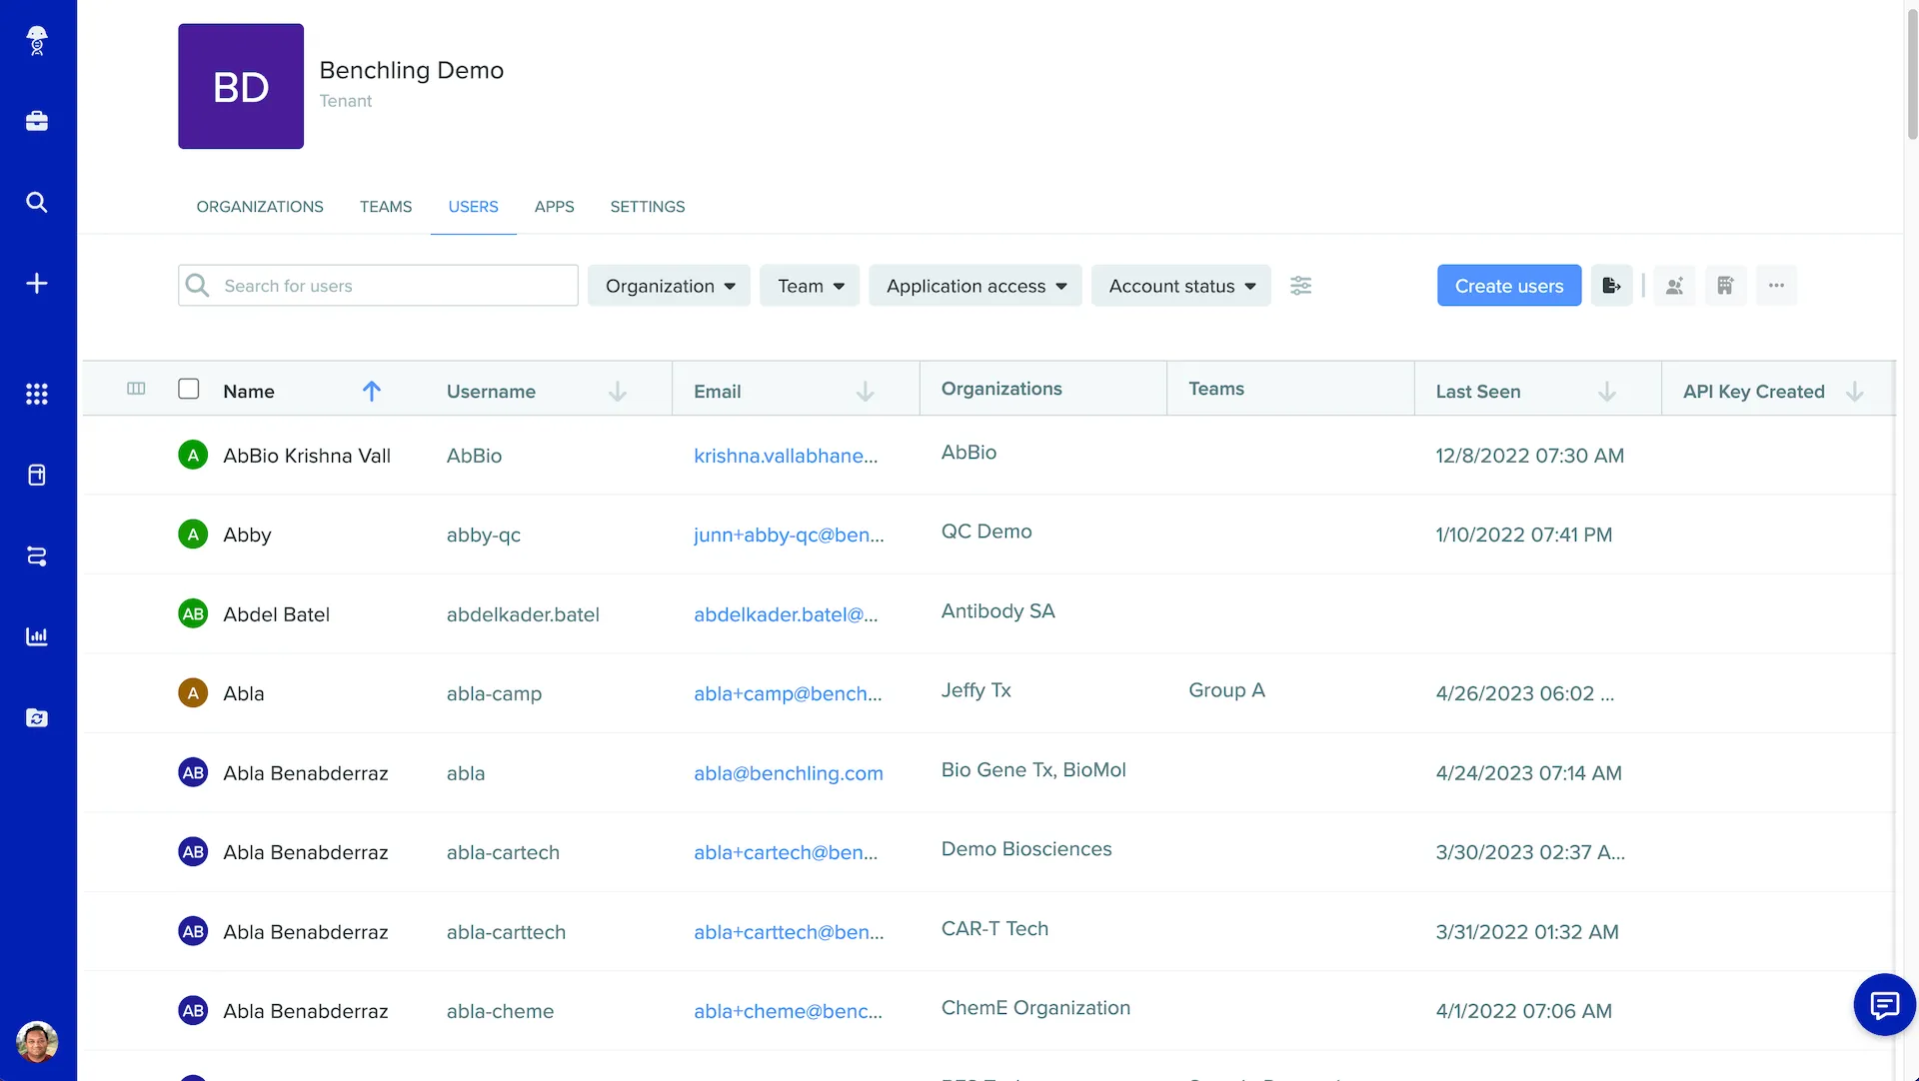Sort by Username using its arrow
The width and height of the screenshot is (1919, 1081).
618,391
